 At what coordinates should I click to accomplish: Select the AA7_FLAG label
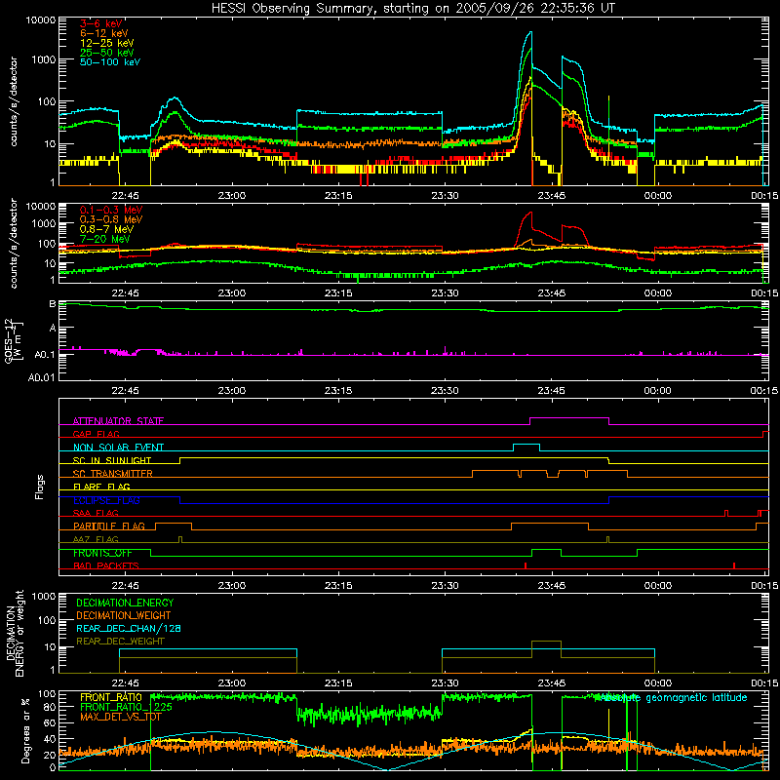click(96, 539)
